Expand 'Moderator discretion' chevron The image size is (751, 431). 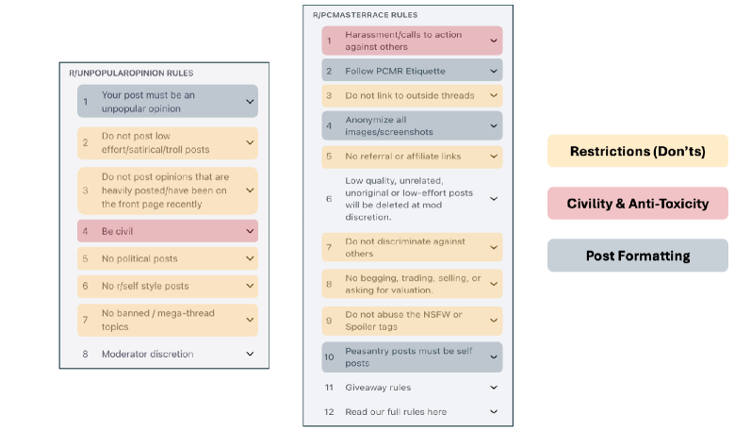[250, 354]
